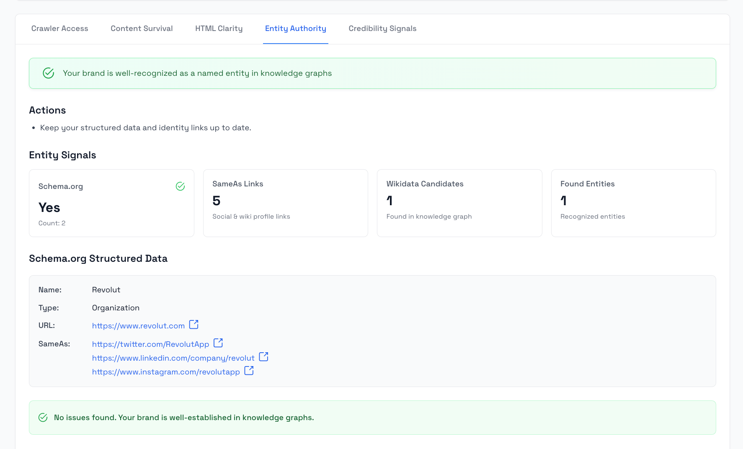Screen dimensions: 743x449
Task: Open the https://www.revolut.com link
Action: (138, 325)
